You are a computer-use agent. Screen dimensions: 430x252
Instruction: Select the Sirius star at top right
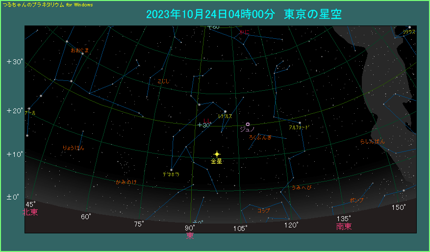(409, 27)
